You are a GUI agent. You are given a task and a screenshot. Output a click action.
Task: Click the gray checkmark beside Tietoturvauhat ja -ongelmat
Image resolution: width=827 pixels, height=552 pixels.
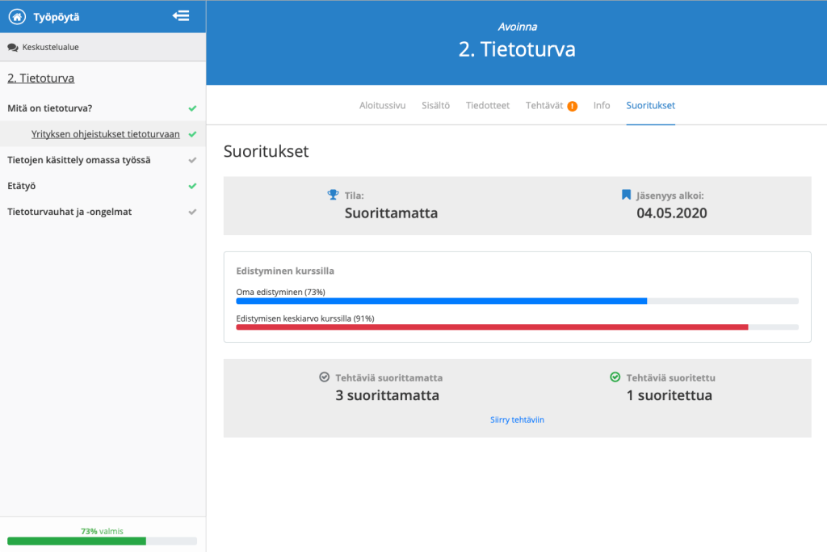pyautogui.click(x=192, y=213)
